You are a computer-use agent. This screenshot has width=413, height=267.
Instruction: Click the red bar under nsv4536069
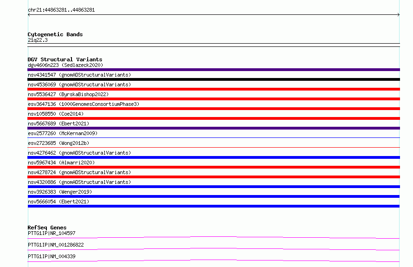(x=213, y=89)
